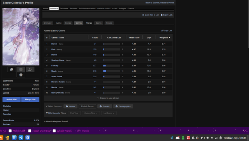Click the Forum Posts count 9,274
249x141 pixels.
[36, 120]
